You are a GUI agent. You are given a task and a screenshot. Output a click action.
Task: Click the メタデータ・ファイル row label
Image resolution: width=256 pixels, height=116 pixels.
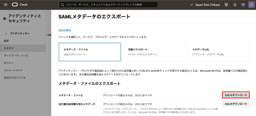pos(71,95)
